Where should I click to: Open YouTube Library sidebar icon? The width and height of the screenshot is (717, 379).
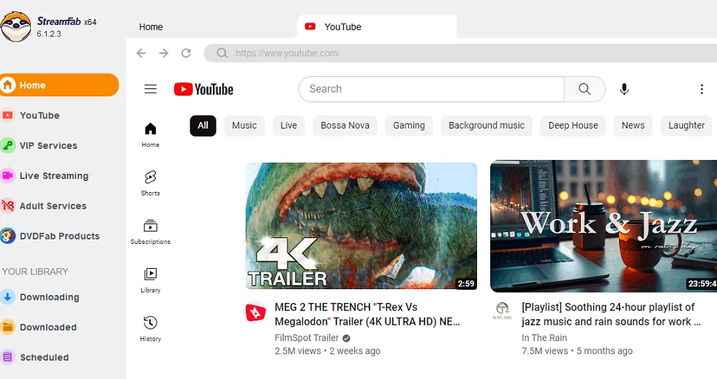point(151,279)
